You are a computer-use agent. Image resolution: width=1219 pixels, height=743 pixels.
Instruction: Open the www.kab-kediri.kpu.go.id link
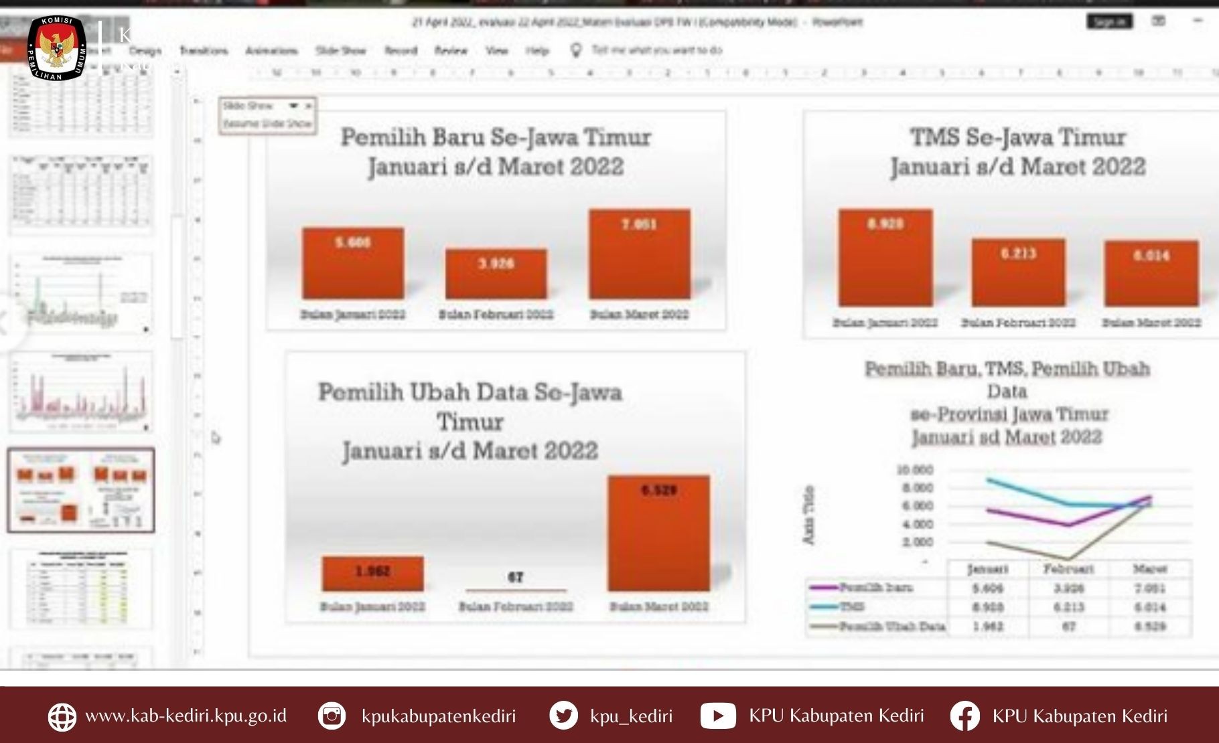tap(186, 716)
